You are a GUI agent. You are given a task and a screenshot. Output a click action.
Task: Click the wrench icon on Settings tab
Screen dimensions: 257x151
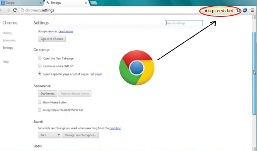click(x=48, y=2)
